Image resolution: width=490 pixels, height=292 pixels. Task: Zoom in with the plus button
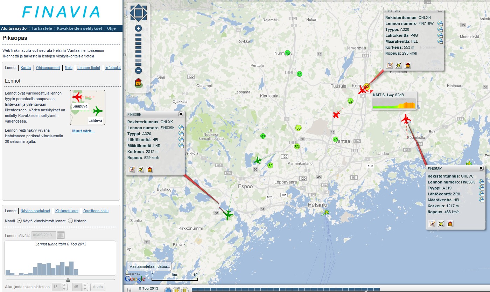138,28
